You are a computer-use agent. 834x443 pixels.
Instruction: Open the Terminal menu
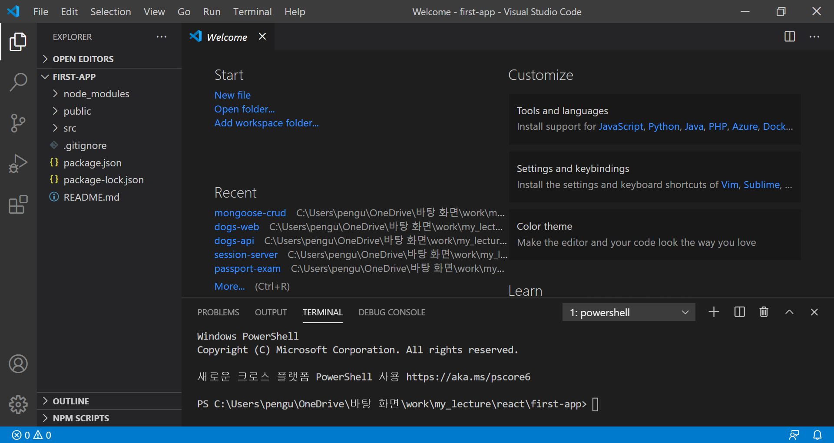[252, 12]
